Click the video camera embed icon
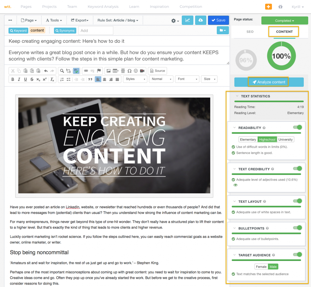 pos(142,71)
